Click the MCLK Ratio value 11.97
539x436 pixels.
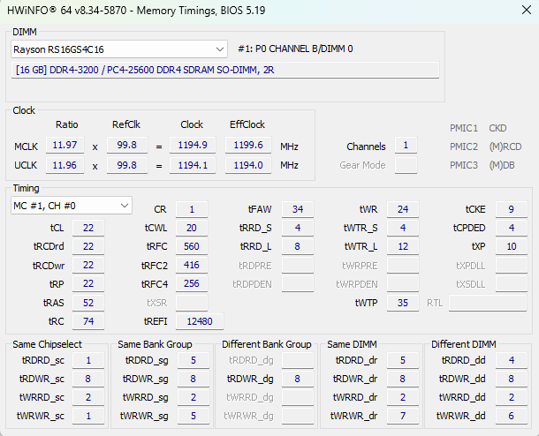pyautogui.click(x=65, y=146)
